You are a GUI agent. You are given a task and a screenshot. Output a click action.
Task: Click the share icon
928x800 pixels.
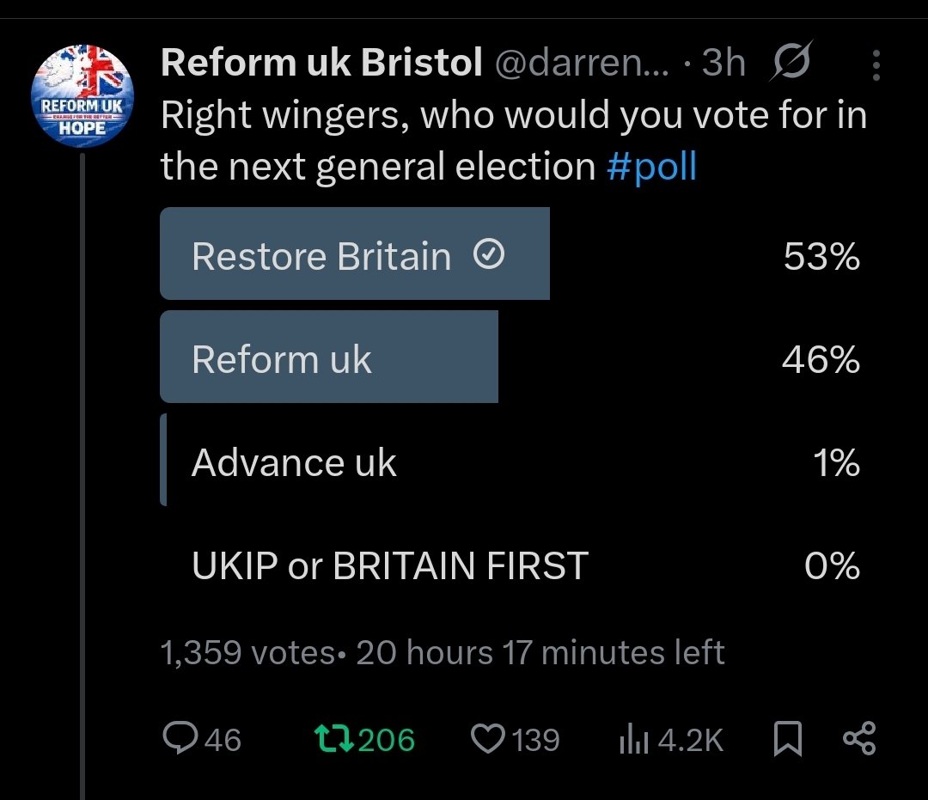[x=859, y=739]
